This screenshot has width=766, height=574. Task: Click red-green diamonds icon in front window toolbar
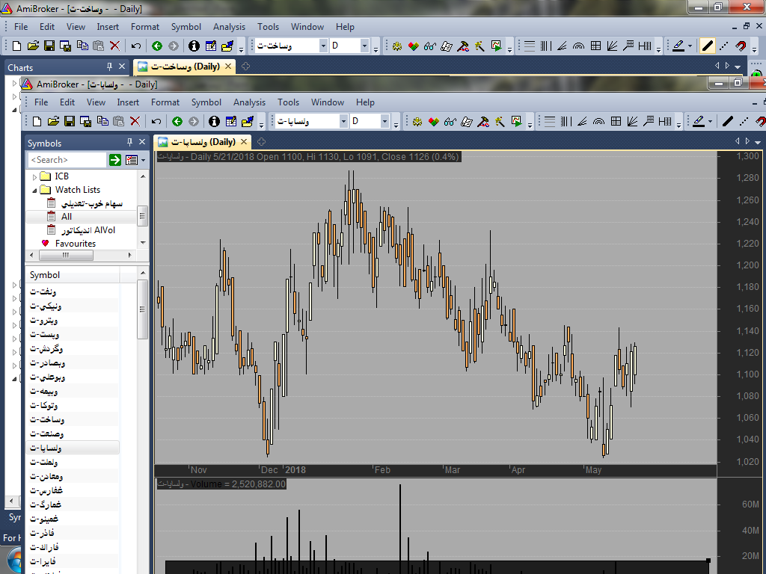pos(433,122)
